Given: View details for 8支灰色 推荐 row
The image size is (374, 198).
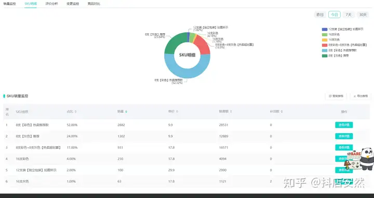Looking at the screenshot, I should click(x=344, y=136).
